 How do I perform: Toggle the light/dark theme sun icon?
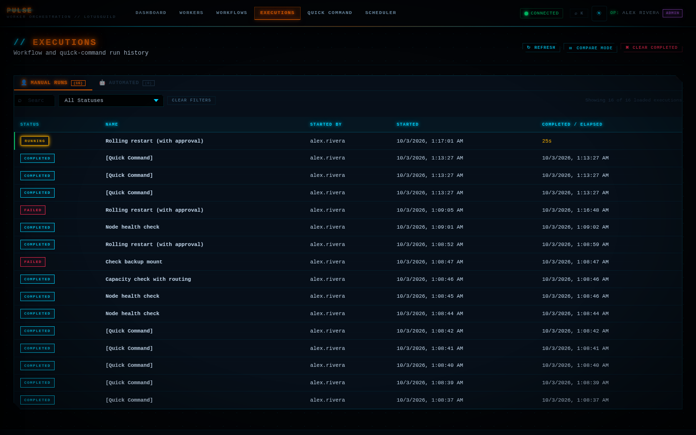599,13
